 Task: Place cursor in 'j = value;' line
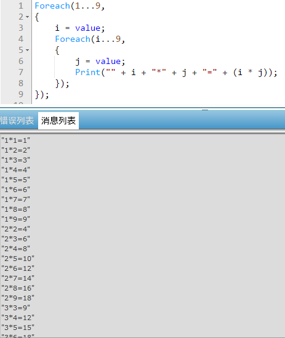[100, 62]
